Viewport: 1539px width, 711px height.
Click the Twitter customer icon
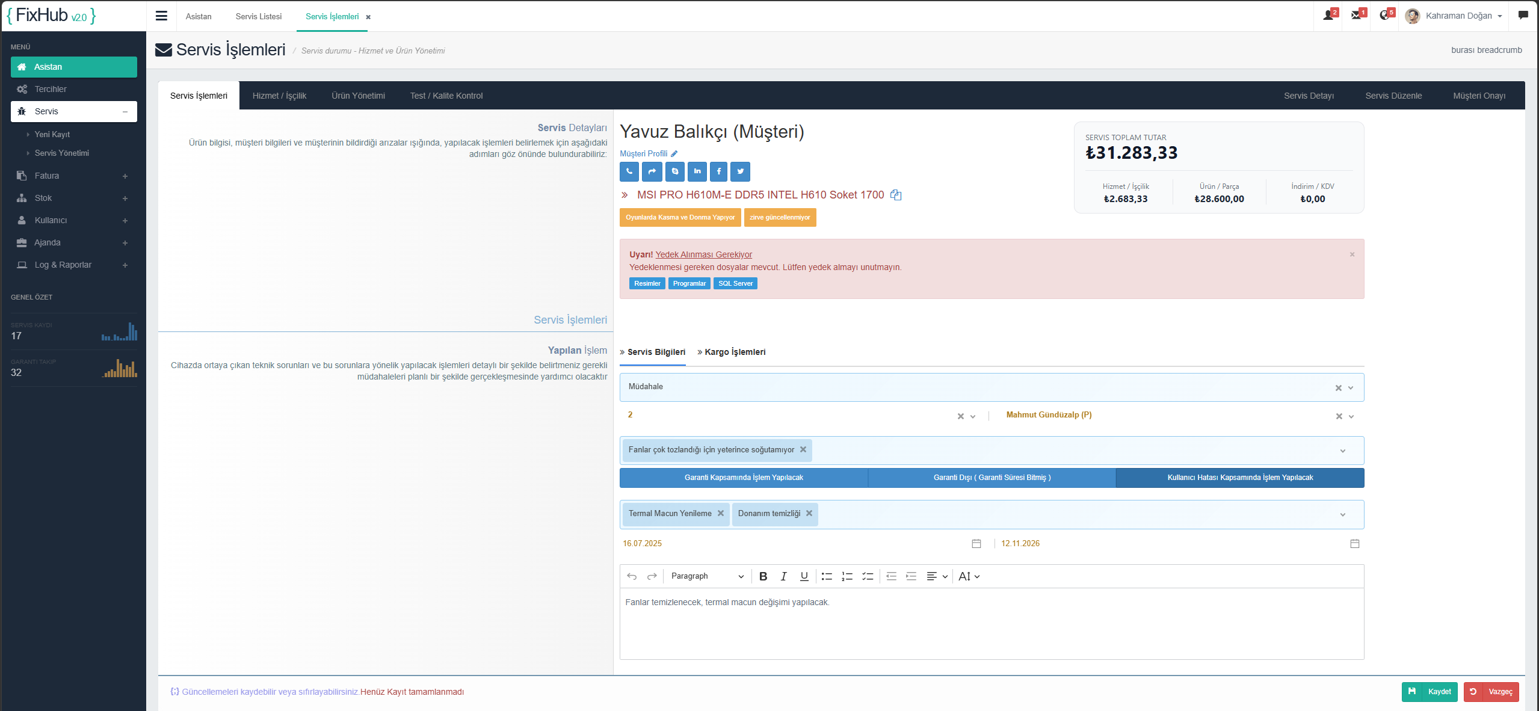pyautogui.click(x=740, y=171)
